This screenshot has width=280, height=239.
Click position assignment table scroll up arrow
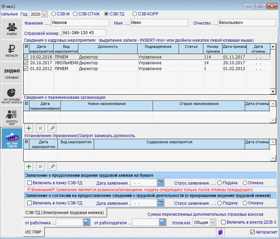273,142
